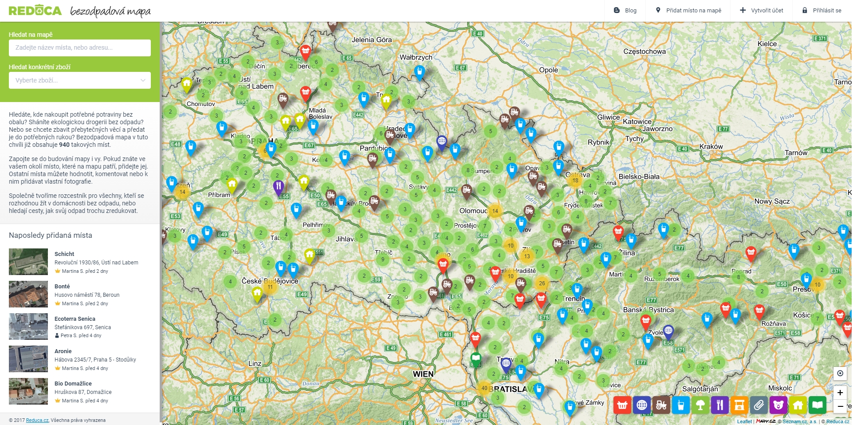Open Přidat místo na mapě

688,10
